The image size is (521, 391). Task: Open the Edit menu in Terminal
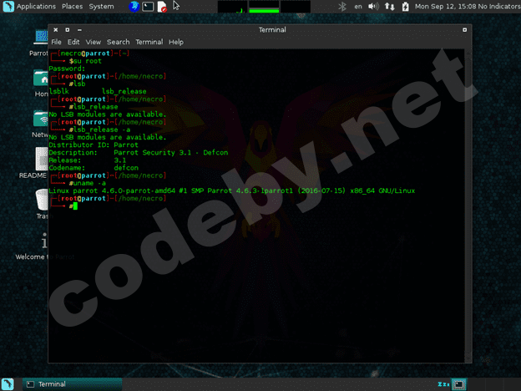tap(74, 42)
